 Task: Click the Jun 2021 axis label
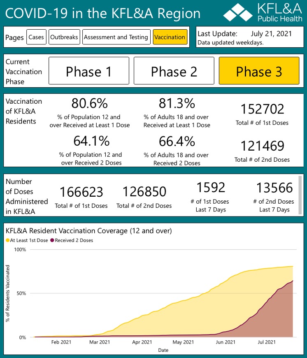point(226,342)
